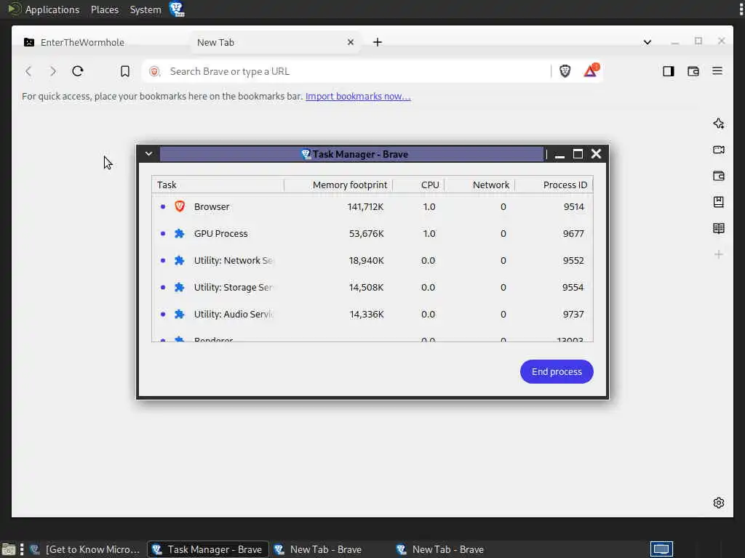Select the Browser process row

pyautogui.click(x=372, y=206)
